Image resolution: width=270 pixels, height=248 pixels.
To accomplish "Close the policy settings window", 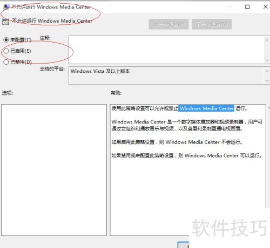I will click(x=265, y=7).
